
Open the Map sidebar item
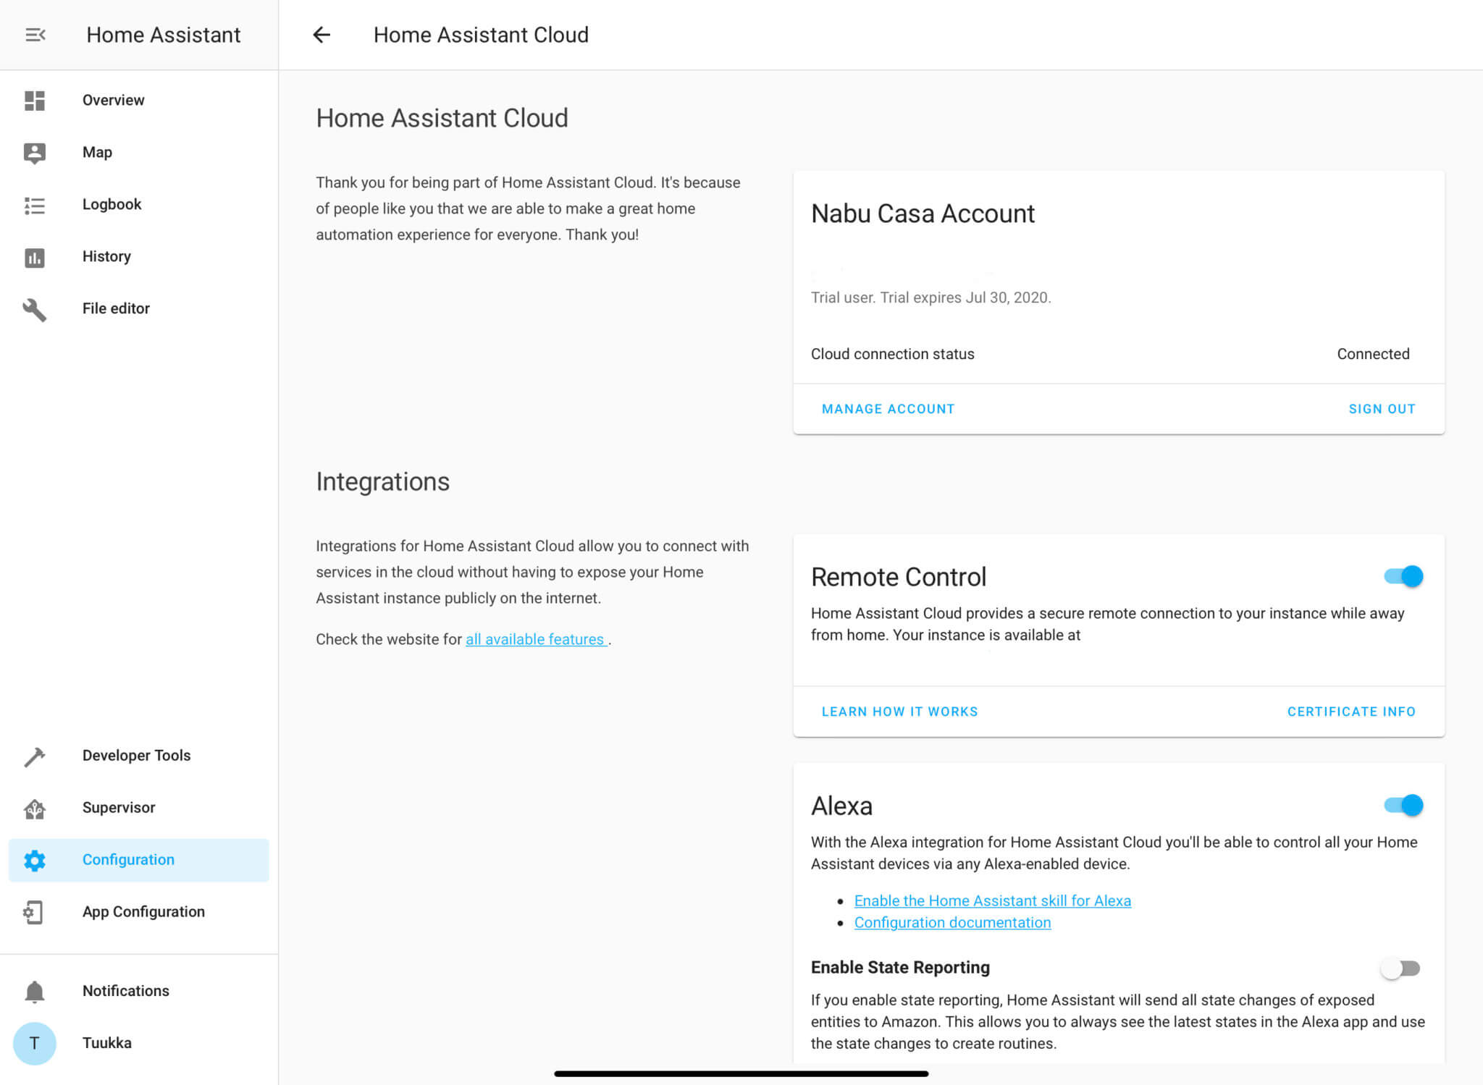(139, 153)
